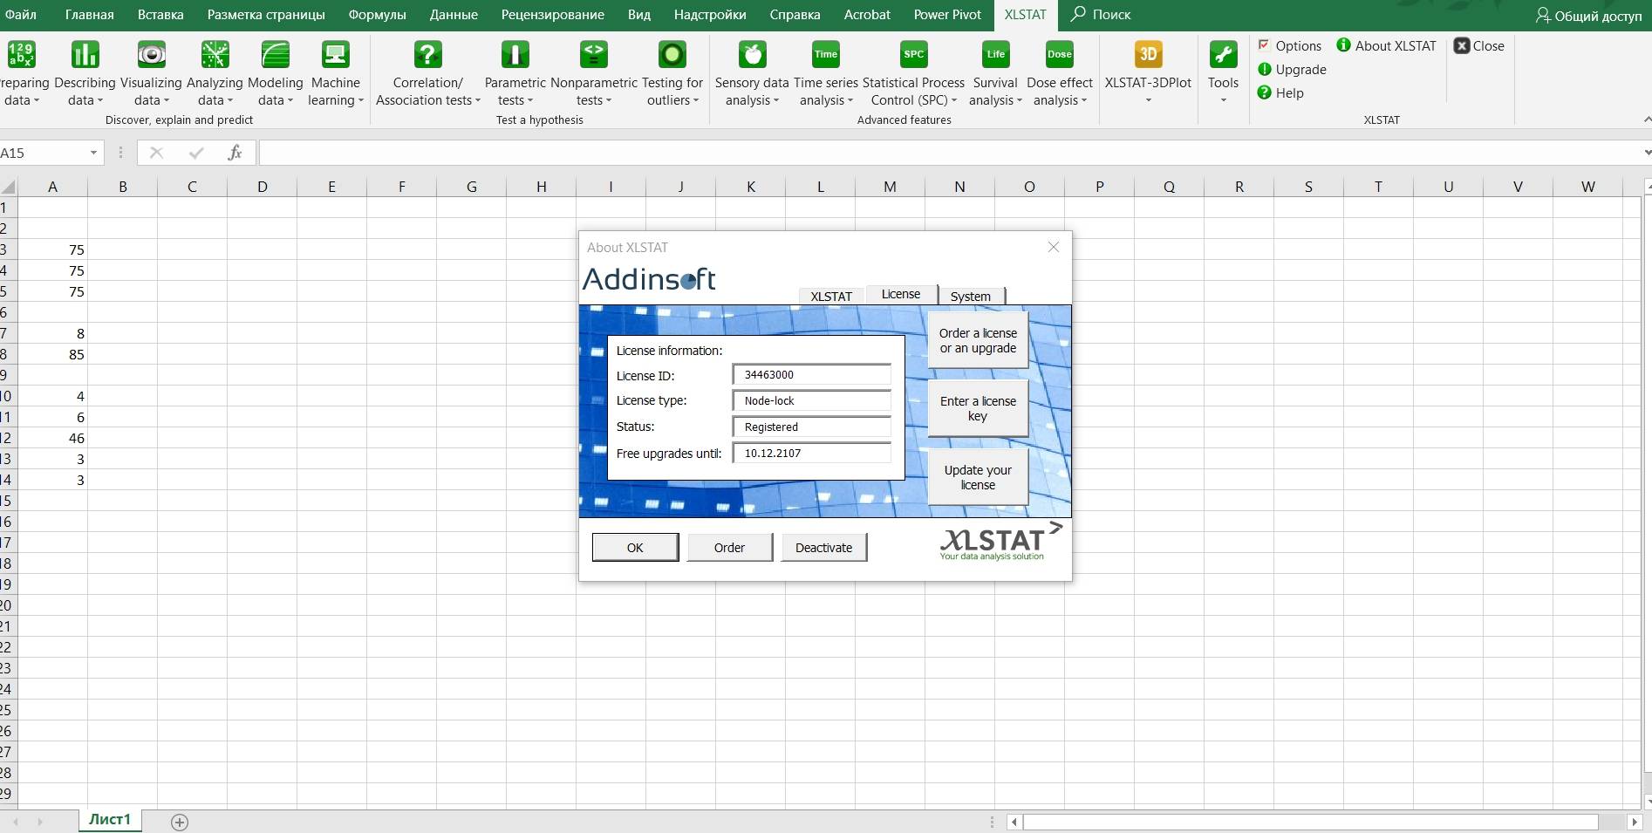Image resolution: width=1652 pixels, height=833 pixels.
Task: Add a new sheet with plus icon
Action: tap(180, 822)
